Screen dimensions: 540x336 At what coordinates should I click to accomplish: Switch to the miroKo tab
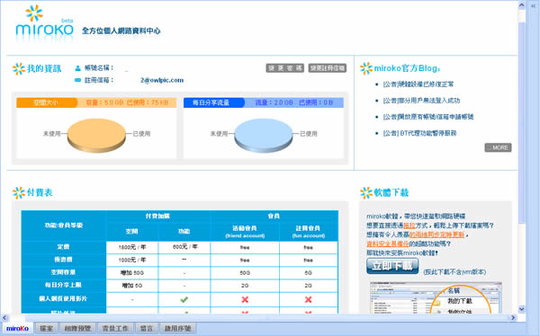coord(18,328)
